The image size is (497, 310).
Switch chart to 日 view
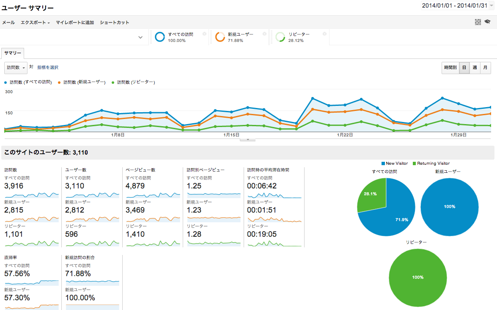point(464,68)
